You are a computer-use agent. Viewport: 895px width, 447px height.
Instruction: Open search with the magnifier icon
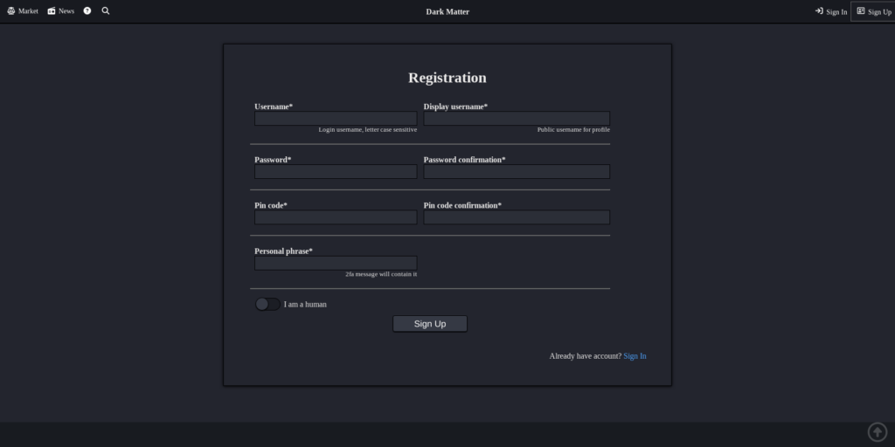click(106, 10)
